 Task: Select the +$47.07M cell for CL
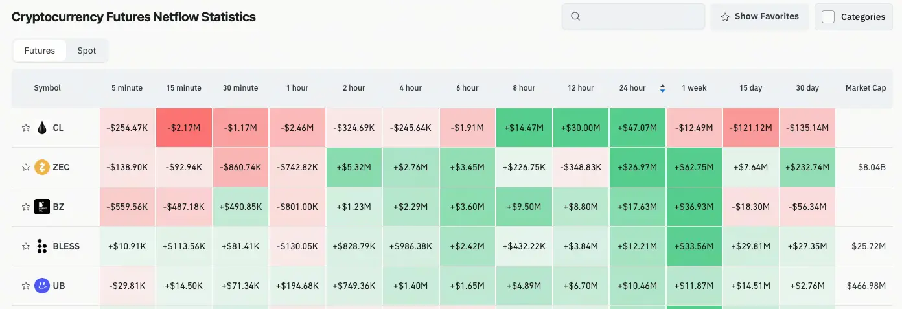637,128
